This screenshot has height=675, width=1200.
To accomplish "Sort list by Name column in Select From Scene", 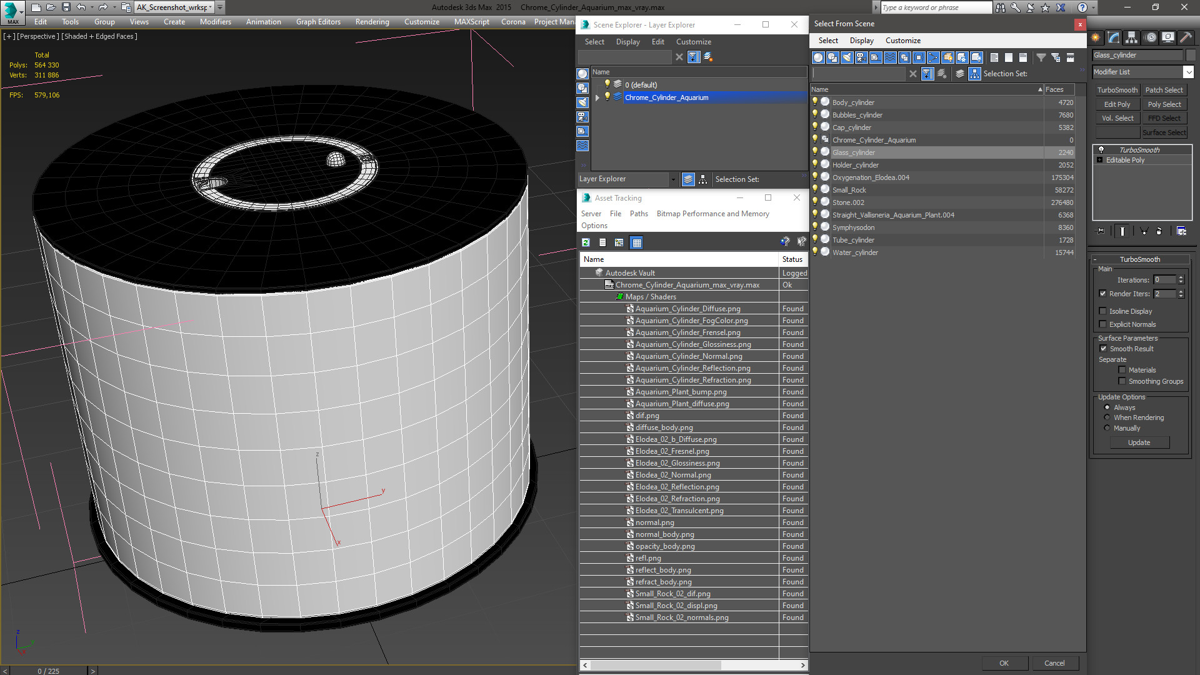I will [x=927, y=89].
